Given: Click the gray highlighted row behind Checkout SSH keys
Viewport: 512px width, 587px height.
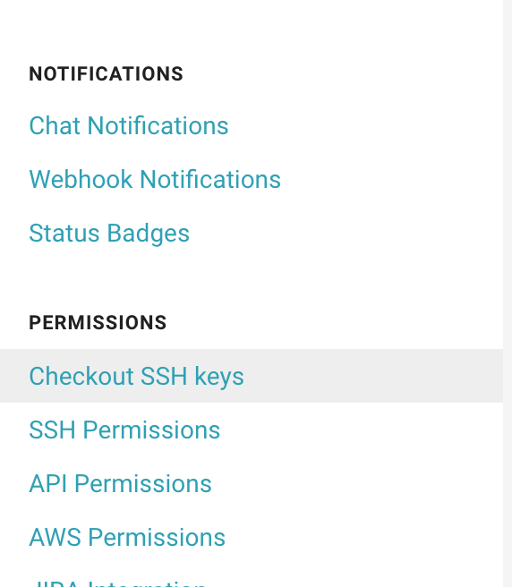Looking at the screenshot, I should coord(252,376).
